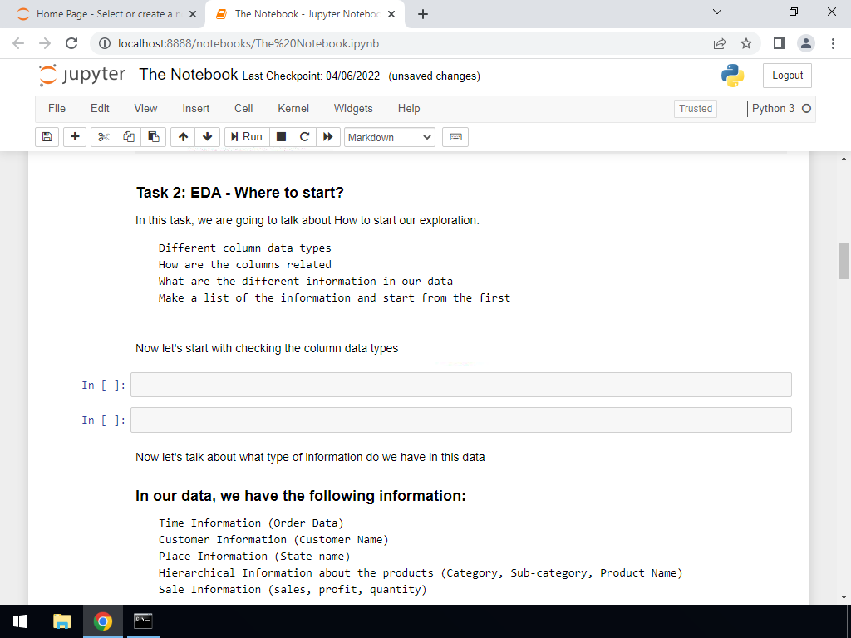Open the Chrome three-dot menu
This screenshot has width=851, height=638.
(x=833, y=43)
